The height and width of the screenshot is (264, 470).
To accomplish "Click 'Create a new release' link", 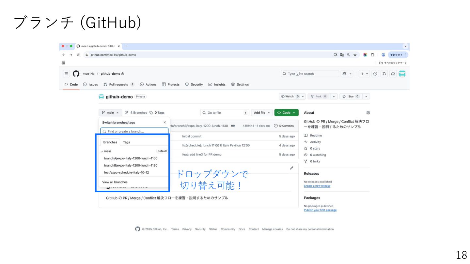I will pos(317,186).
